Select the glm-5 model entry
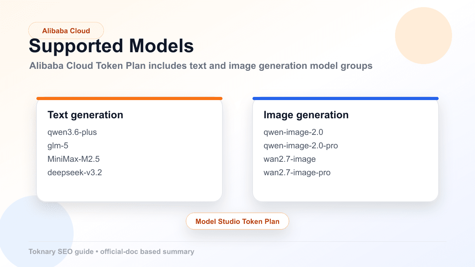This screenshot has width=475, height=267. [x=58, y=146]
